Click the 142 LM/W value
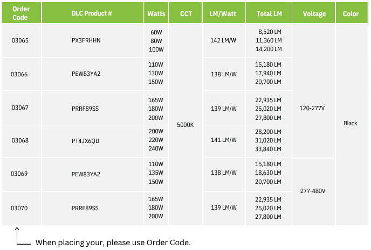This screenshot has width=371, height=250. coord(223,40)
